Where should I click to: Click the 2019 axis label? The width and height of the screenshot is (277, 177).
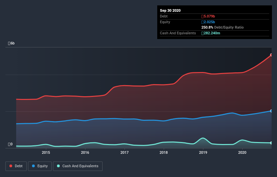click(203, 152)
